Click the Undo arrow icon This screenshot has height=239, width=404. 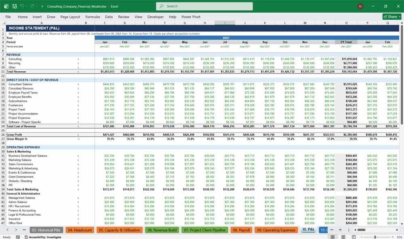pos(23,6)
